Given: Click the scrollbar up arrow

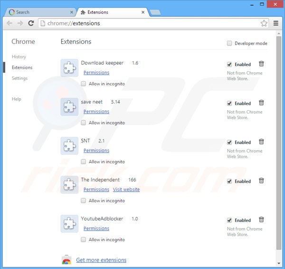Looking at the screenshot, I should tap(279, 33).
